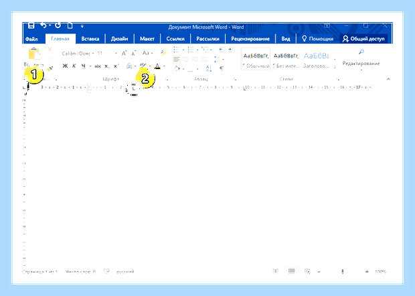Toggle superscript x² formatting
This screenshot has height=296, width=415.
(x=116, y=66)
